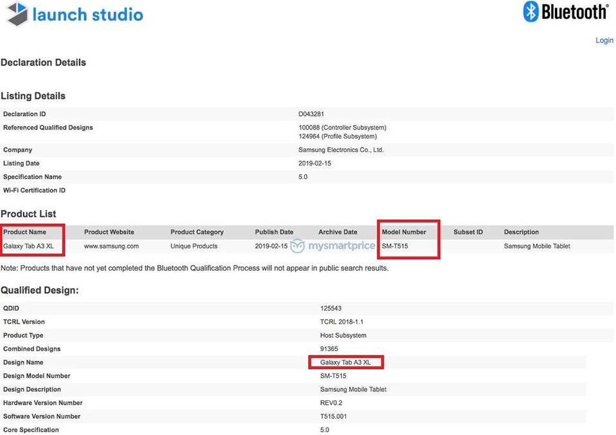This screenshot has height=435, width=616.
Task: Click the Subset ID column header
Action: pyautogui.click(x=468, y=232)
